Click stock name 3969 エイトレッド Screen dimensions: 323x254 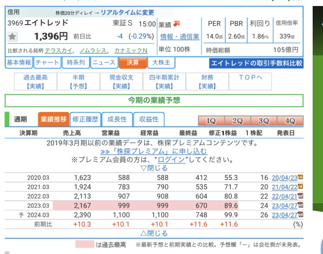coord(38,23)
